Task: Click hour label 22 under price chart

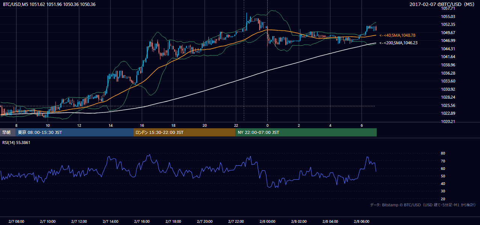Action: point(236,125)
